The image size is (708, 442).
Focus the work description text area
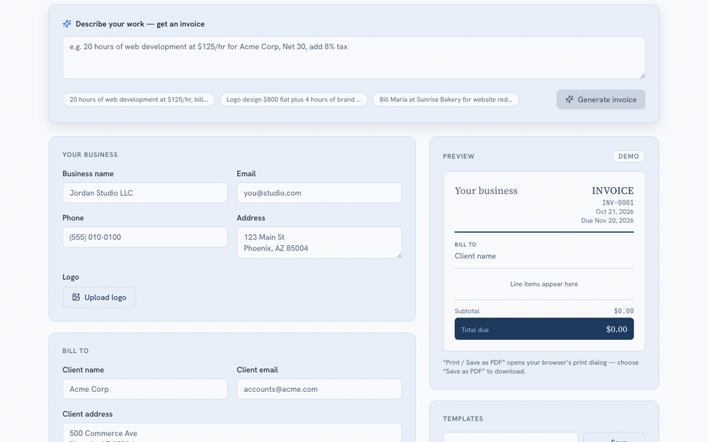pos(353,57)
